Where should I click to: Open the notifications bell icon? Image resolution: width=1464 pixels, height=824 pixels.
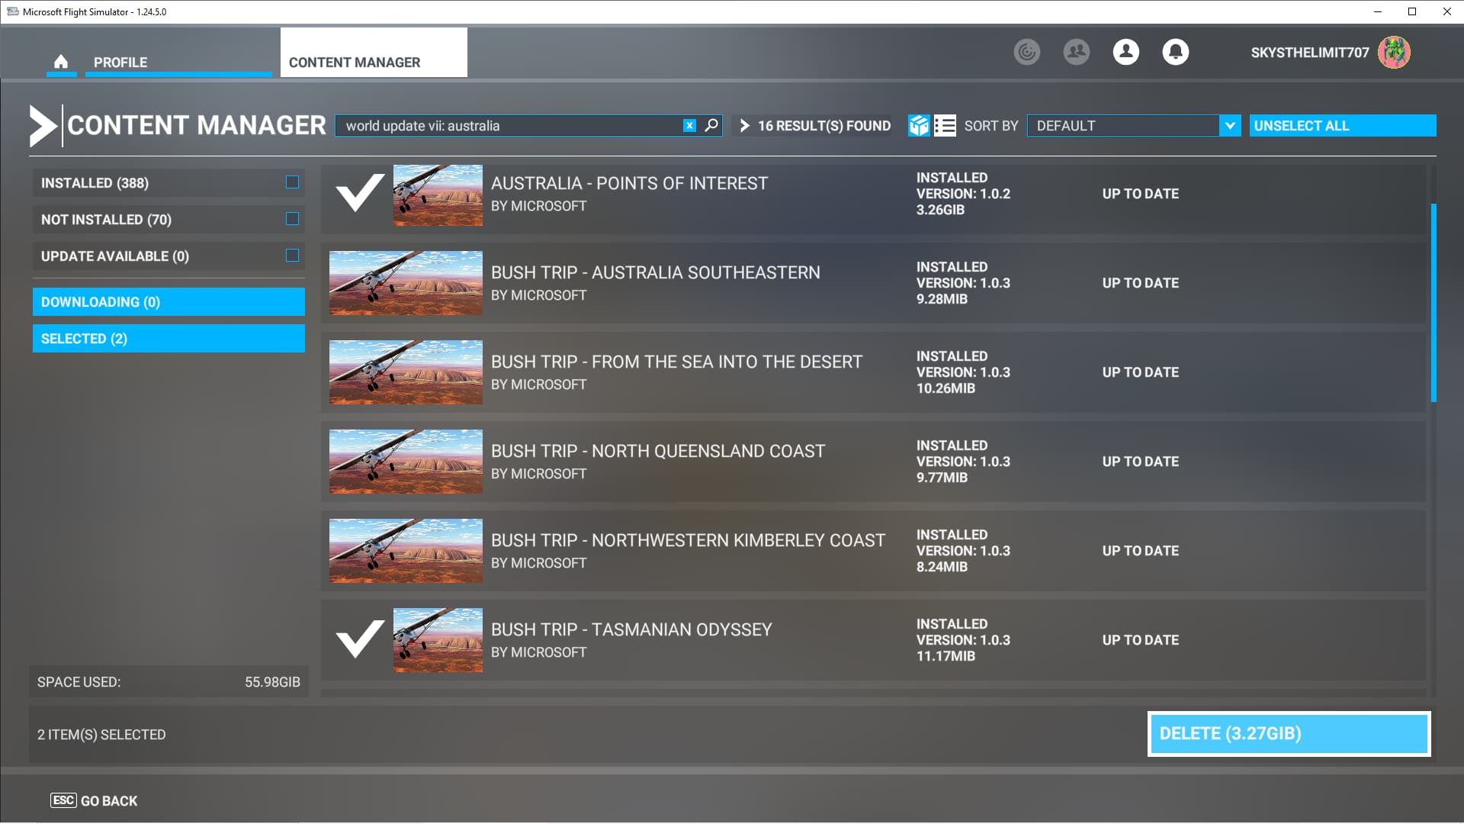[x=1175, y=52]
